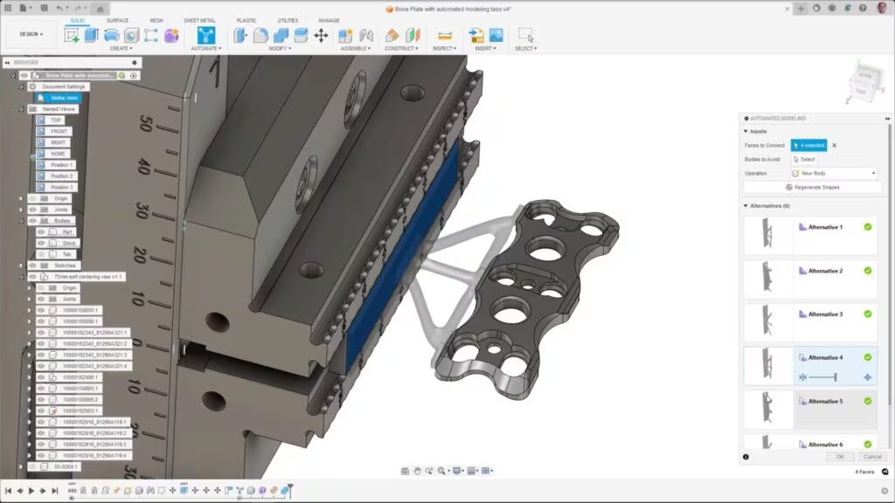
Task: Show the Tab body visibility
Action: click(41, 254)
